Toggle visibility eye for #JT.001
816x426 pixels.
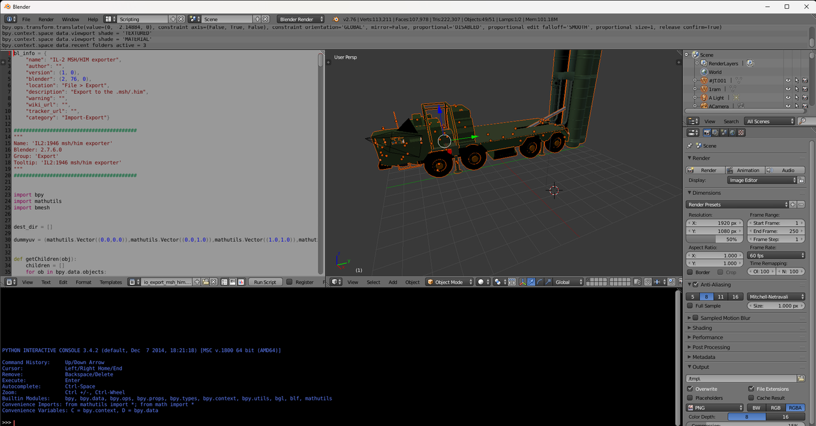tap(788, 80)
